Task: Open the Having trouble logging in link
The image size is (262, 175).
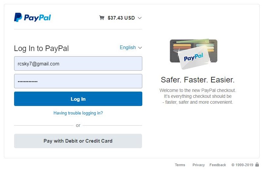Action: pyautogui.click(x=78, y=113)
